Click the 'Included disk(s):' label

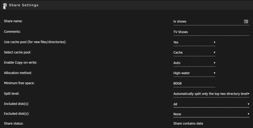pos(16,104)
